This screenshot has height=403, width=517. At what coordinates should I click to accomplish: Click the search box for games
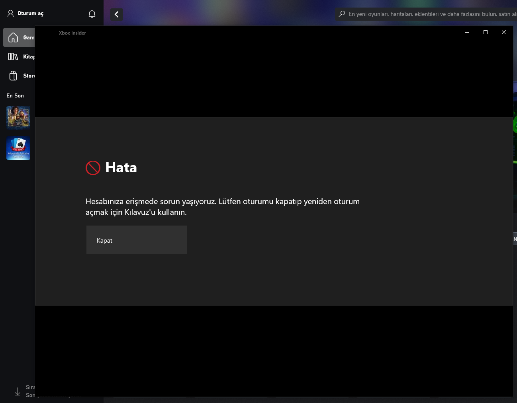pos(426,14)
